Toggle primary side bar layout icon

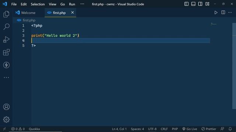pyautogui.click(x=186, y=4)
